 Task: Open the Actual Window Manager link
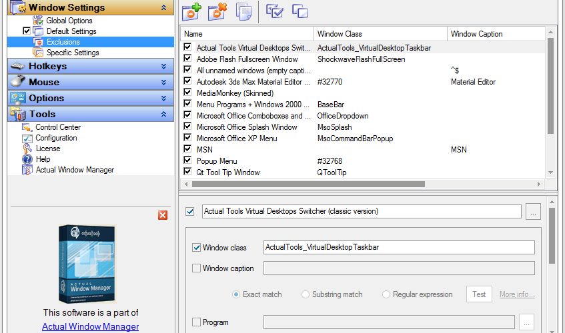click(91, 326)
